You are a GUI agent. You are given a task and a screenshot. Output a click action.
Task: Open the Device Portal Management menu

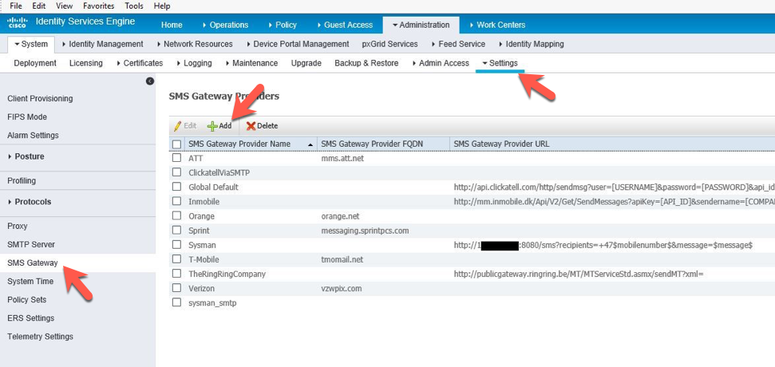pyautogui.click(x=297, y=44)
